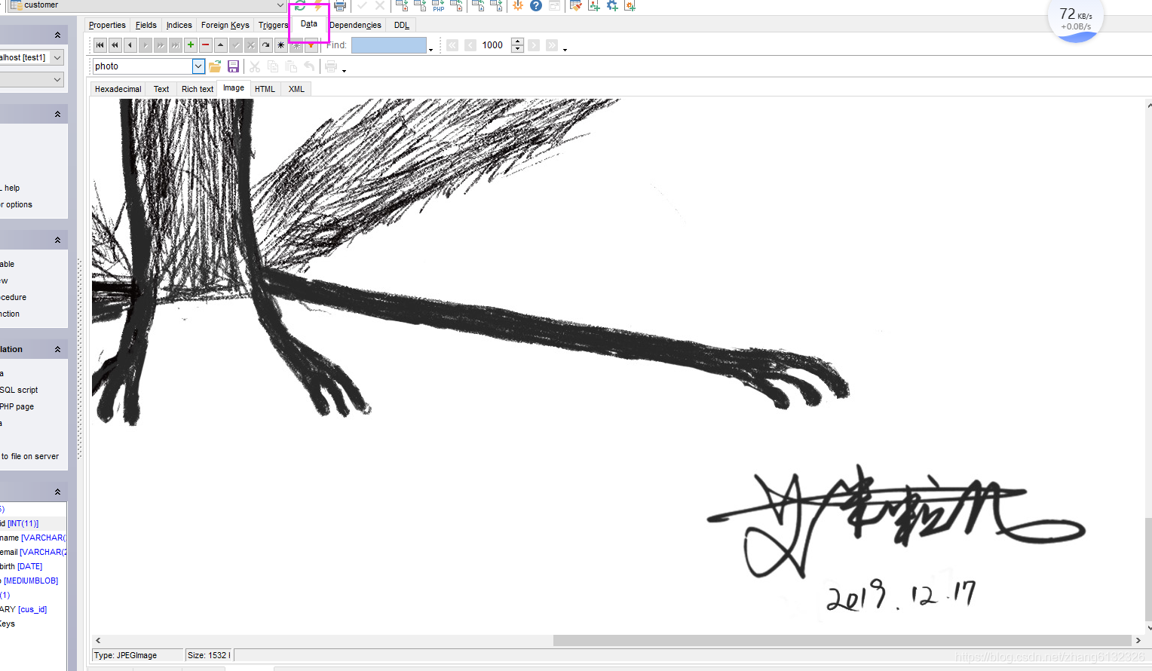Select the PHP export icon in the toolbar

tap(437, 6)
